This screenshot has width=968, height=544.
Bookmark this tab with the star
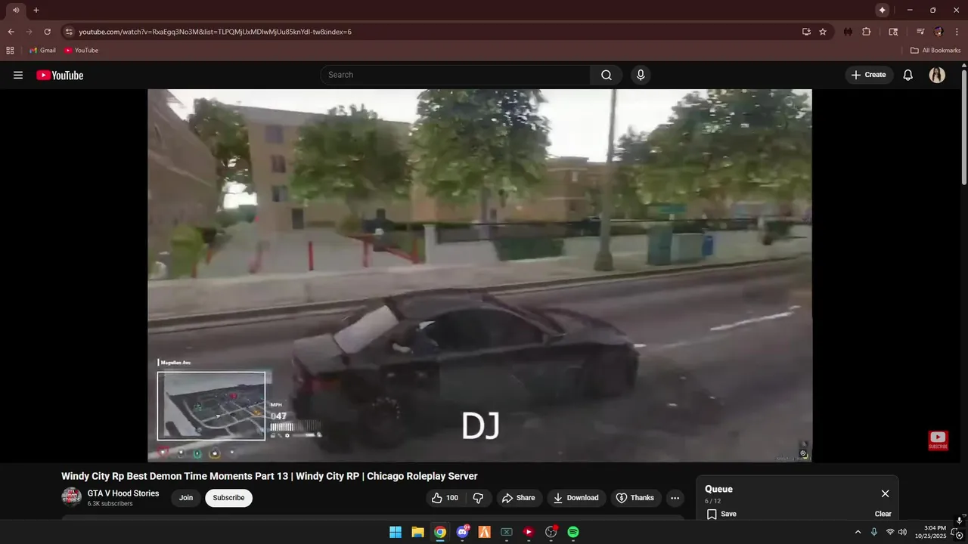(x=823, y=32)
